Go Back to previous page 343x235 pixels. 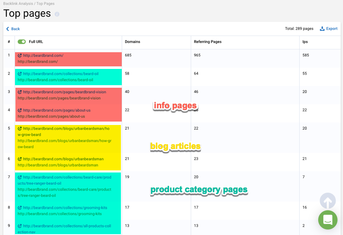(x=13, y=29)
